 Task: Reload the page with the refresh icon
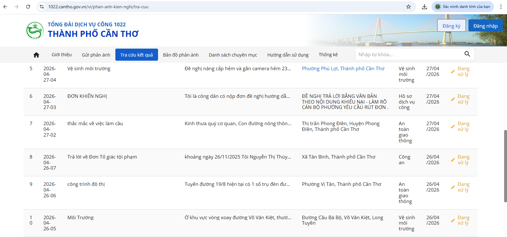click(28, 7)
